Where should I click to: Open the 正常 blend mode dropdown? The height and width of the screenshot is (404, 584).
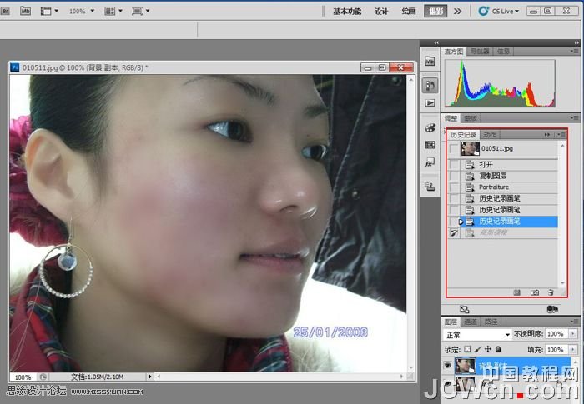click(x=477, y=335)
